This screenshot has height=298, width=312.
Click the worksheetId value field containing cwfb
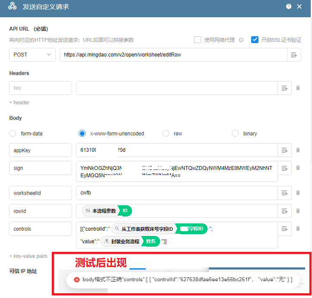click(176, 193)
